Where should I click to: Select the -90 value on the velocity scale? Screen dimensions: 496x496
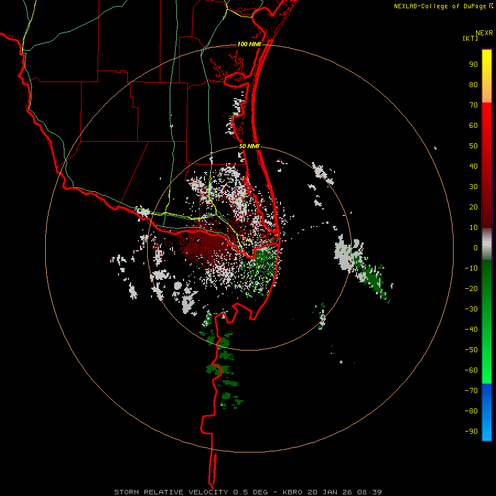[471, 432]
